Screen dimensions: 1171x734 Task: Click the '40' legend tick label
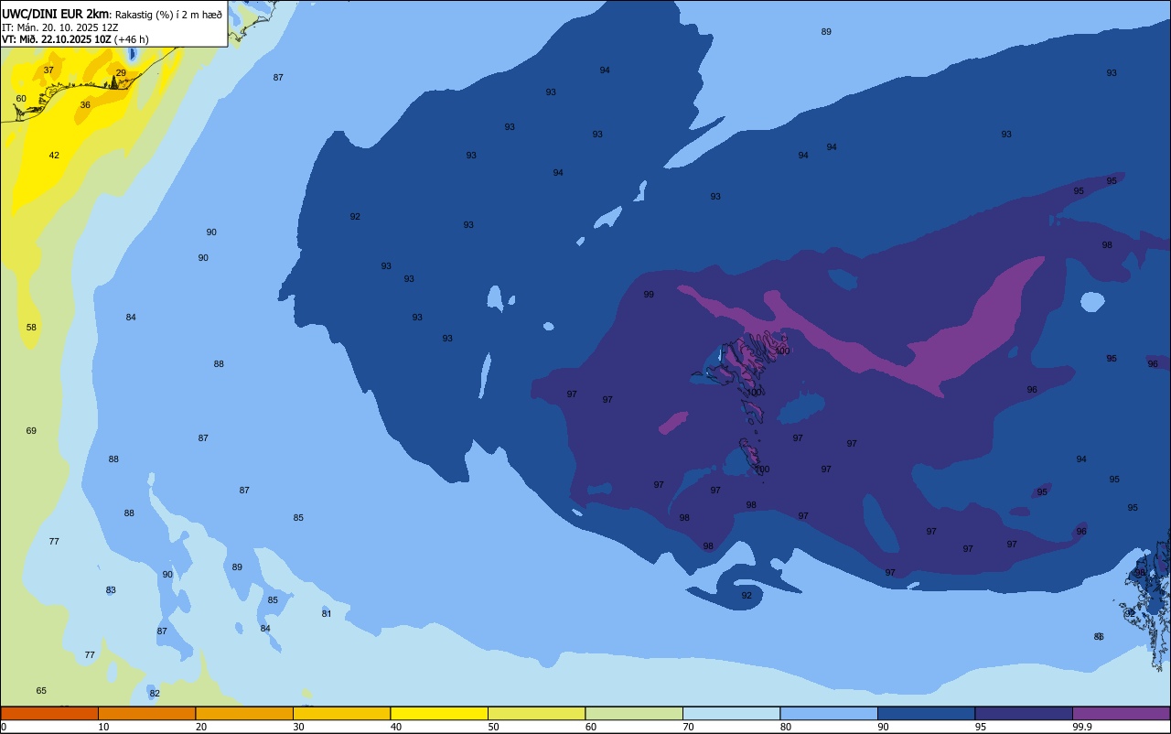(x=396, y=727)
